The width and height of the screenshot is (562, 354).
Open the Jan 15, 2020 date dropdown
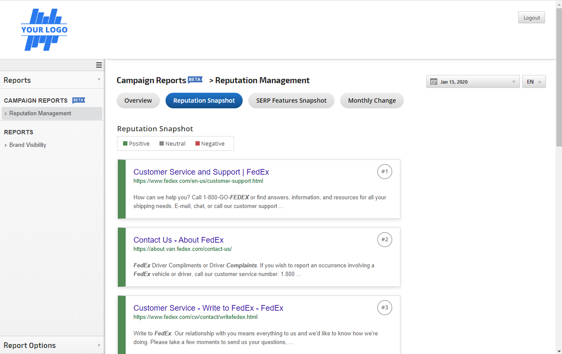(x=473, y=81)
